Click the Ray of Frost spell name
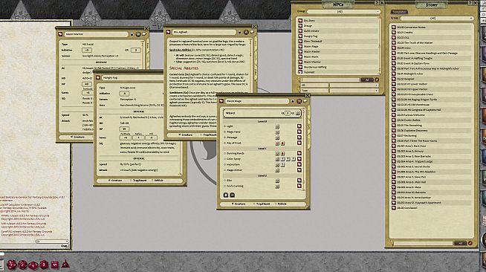Viewport: 486px width, 272px height. click(x=233, y=143)
